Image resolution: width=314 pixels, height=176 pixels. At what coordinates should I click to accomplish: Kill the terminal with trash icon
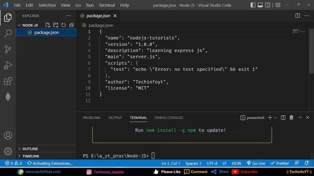(291, 118)
